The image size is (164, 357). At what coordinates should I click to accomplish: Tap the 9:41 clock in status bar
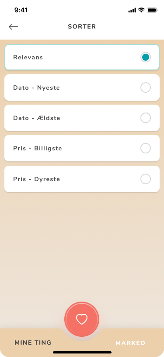coord(21,10)
